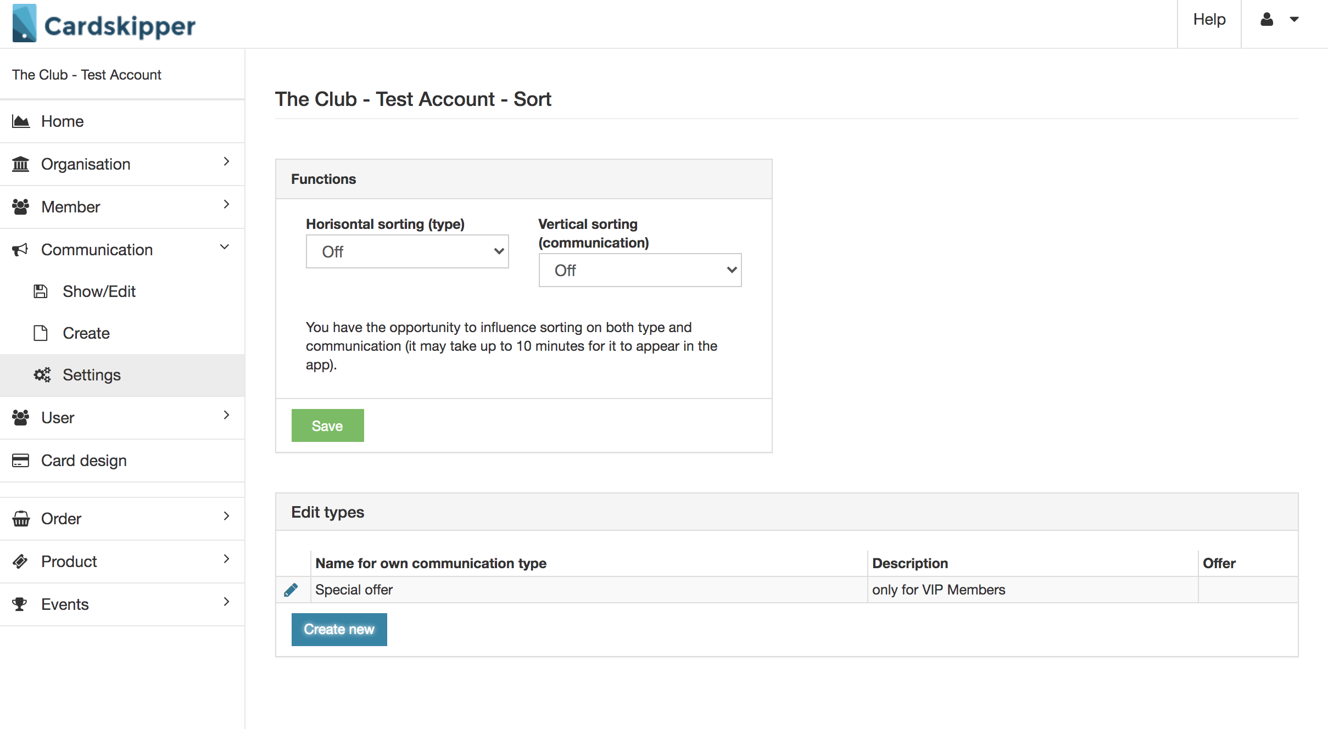The width and height of the screenshot is (1328, 729).
Task: Click the Show/Edit floppy disk icon
Action: [x=41, y=291]
